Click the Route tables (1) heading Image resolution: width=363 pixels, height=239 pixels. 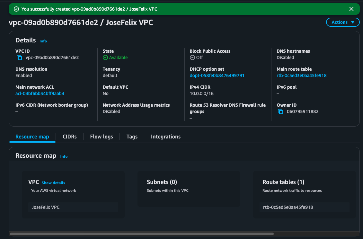coord(283,182)
